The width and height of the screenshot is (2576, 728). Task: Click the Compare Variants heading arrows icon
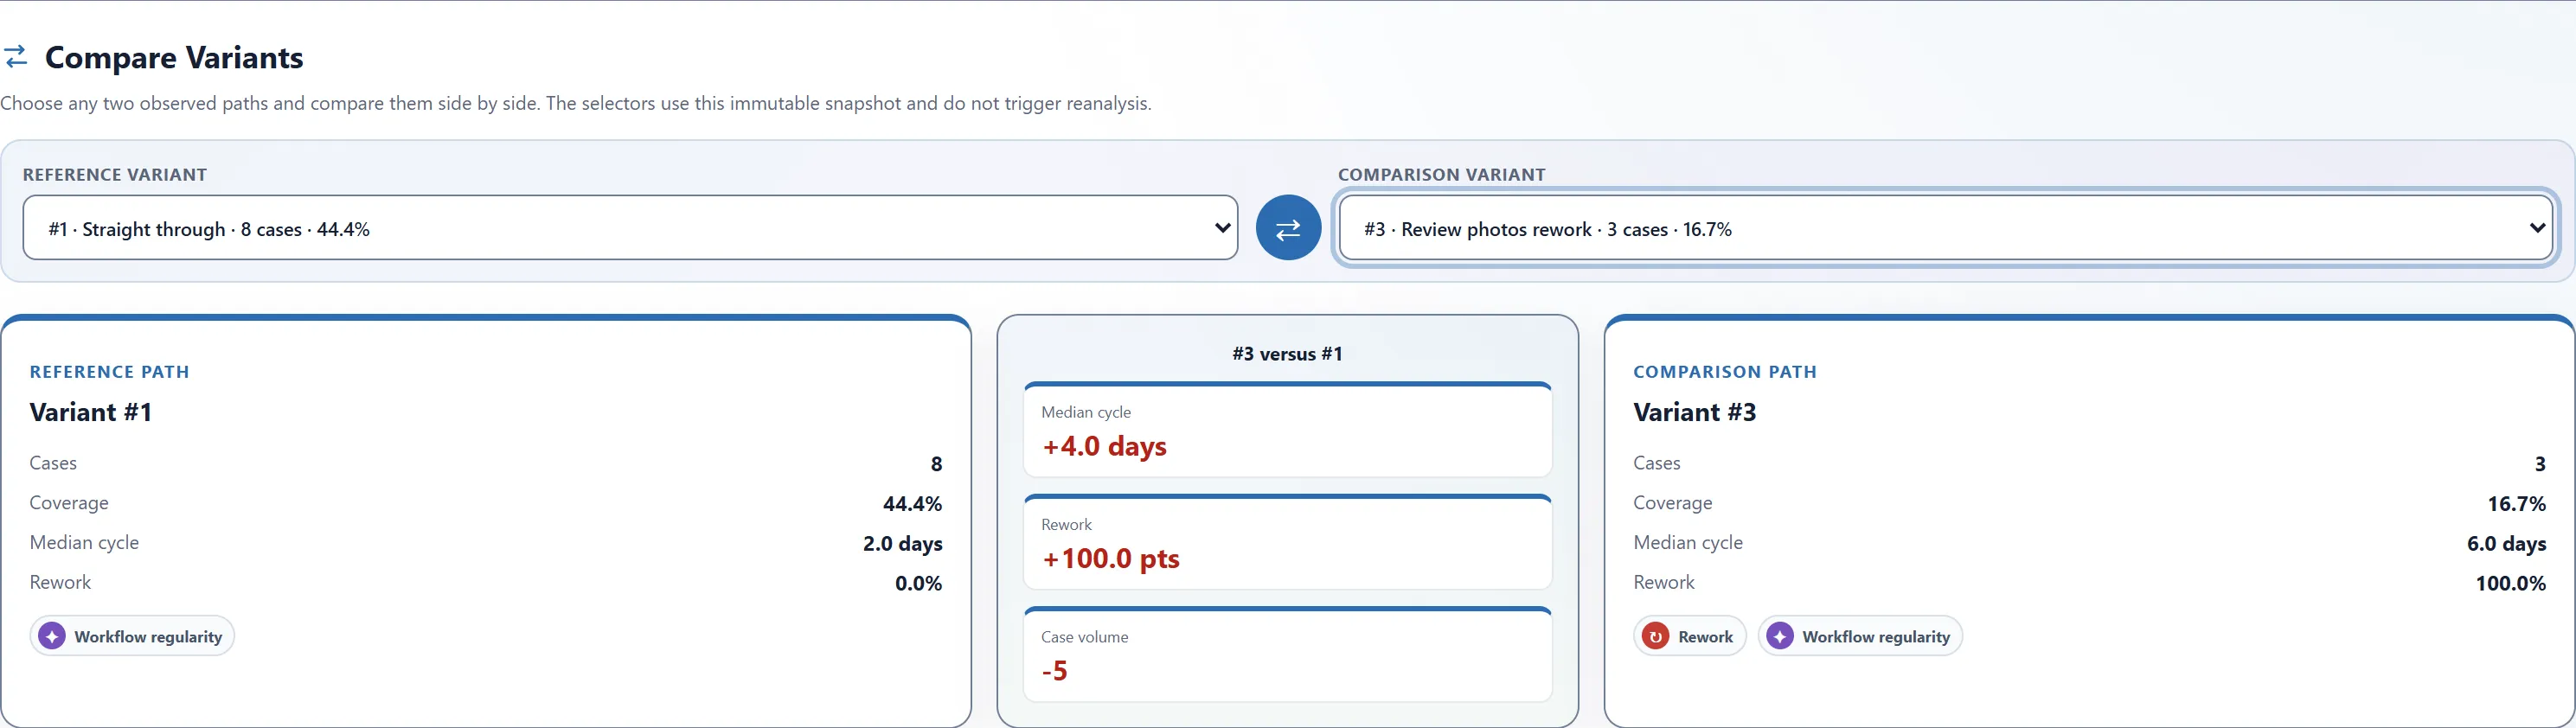pyautogui.click(x=16, y=57)
